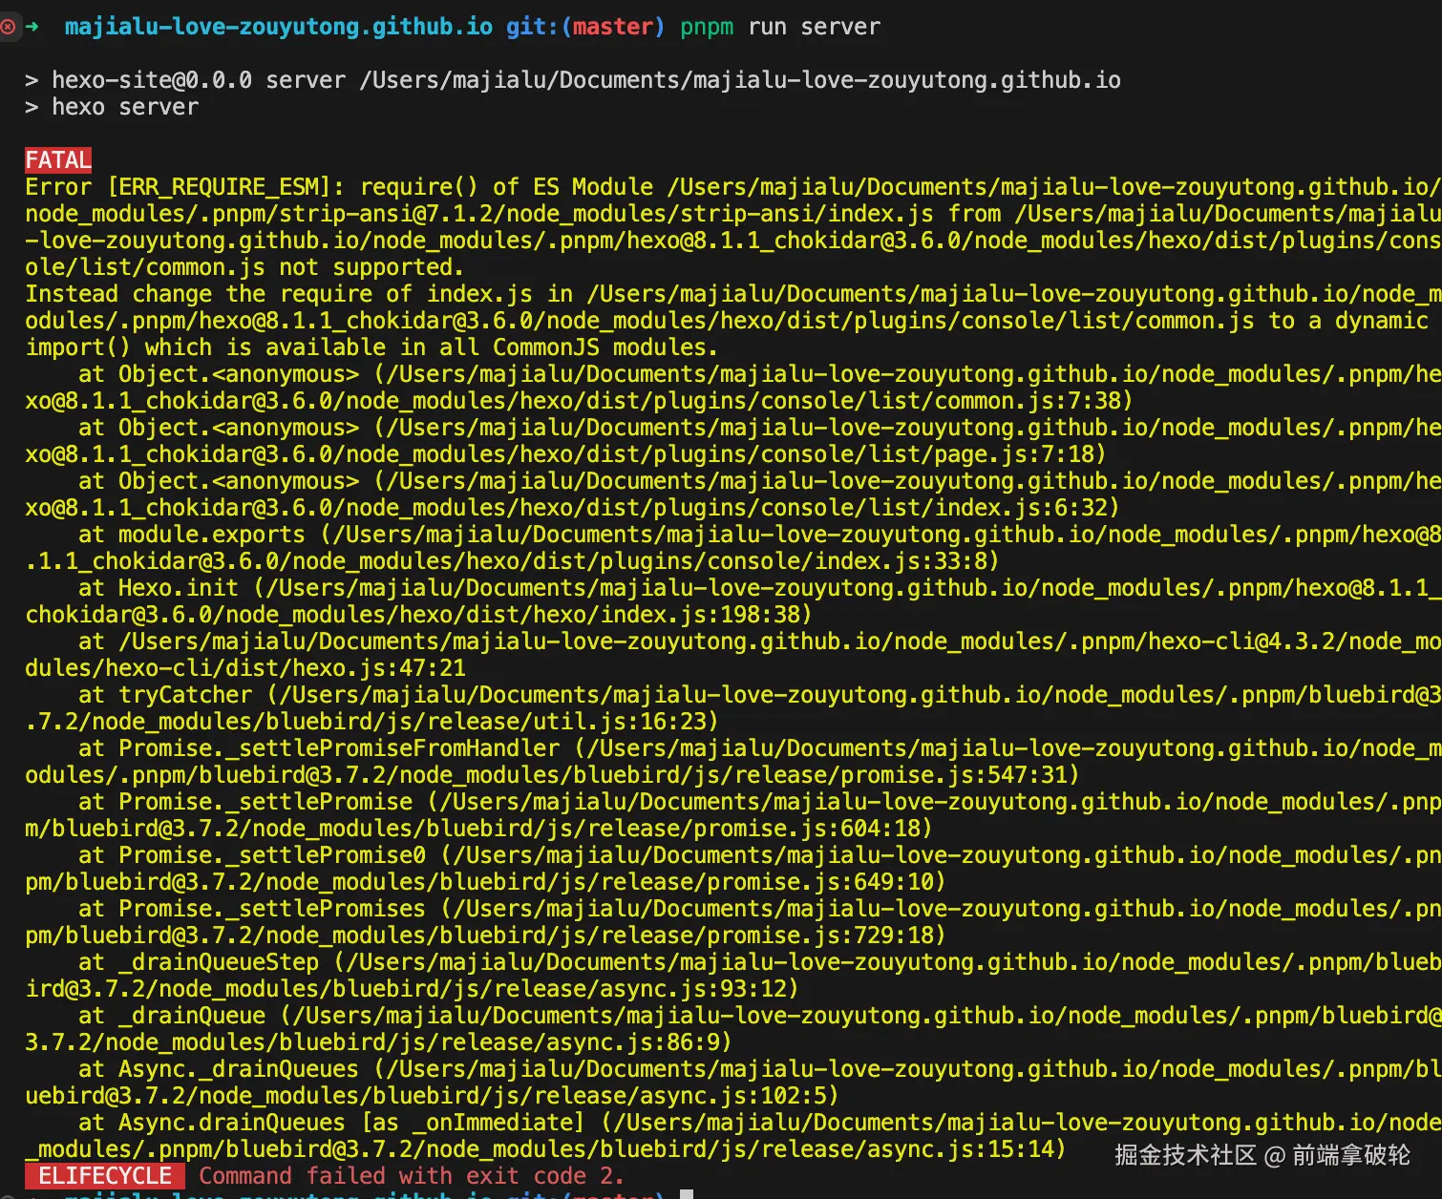Click the words "not supported."
1442x1199 pixels.
[x=371, y=267]
